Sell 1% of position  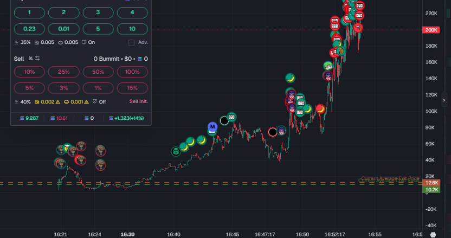(x=98, y=88)
